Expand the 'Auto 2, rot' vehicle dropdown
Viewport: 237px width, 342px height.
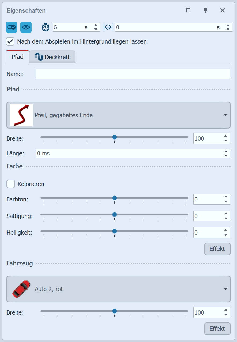[x=225, y=289]
